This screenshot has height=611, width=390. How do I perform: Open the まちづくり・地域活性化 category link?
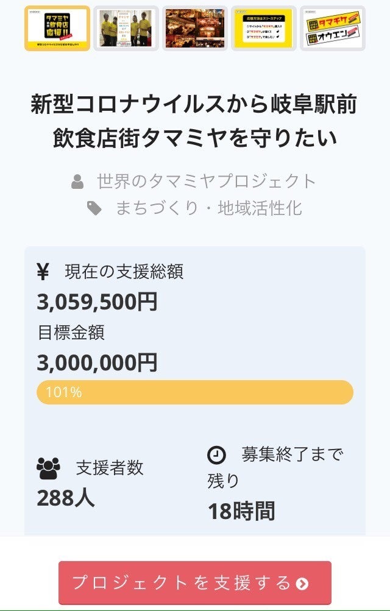(208, 208)
